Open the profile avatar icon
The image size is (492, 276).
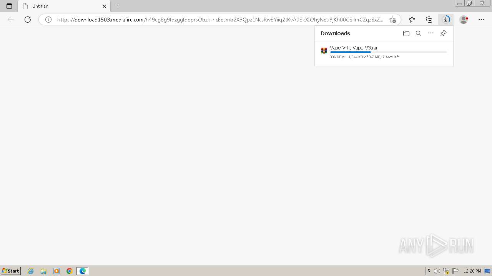464,20
